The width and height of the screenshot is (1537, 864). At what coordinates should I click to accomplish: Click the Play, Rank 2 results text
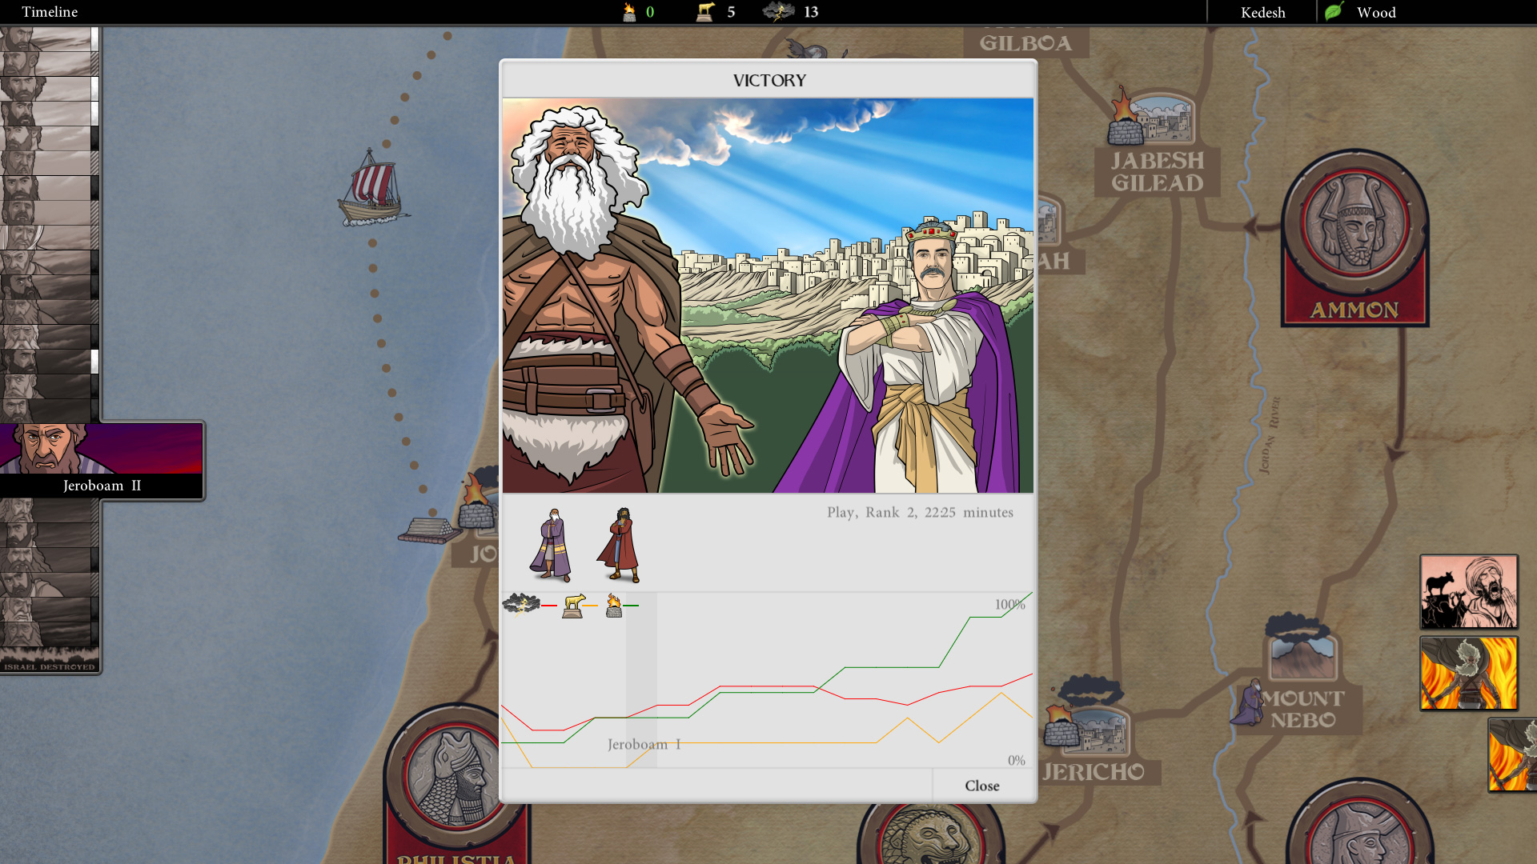coord(920,513)
